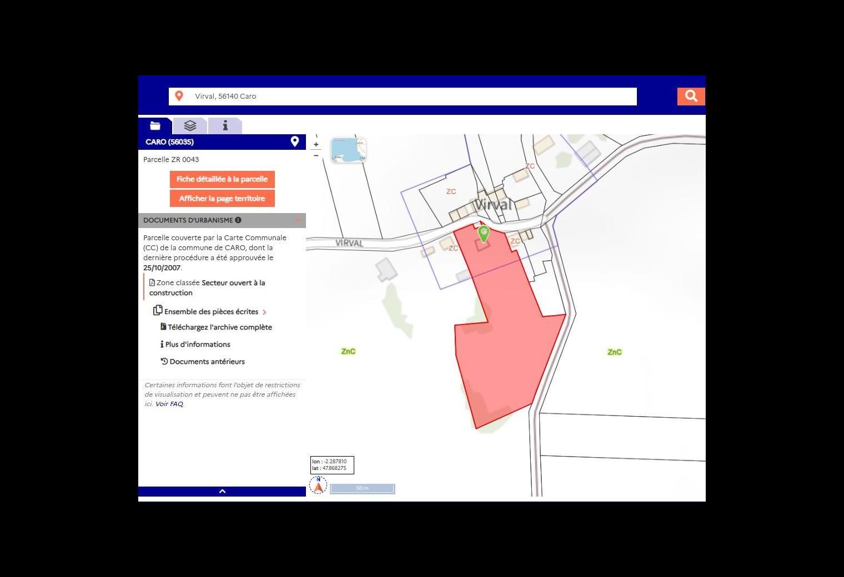Zoom out on the map
The image size is (844, 577).
[x=316, y=155]
